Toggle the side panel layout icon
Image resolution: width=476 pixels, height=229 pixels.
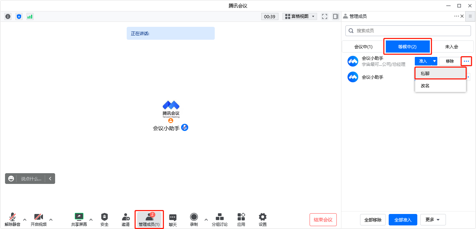coord(335,16)
